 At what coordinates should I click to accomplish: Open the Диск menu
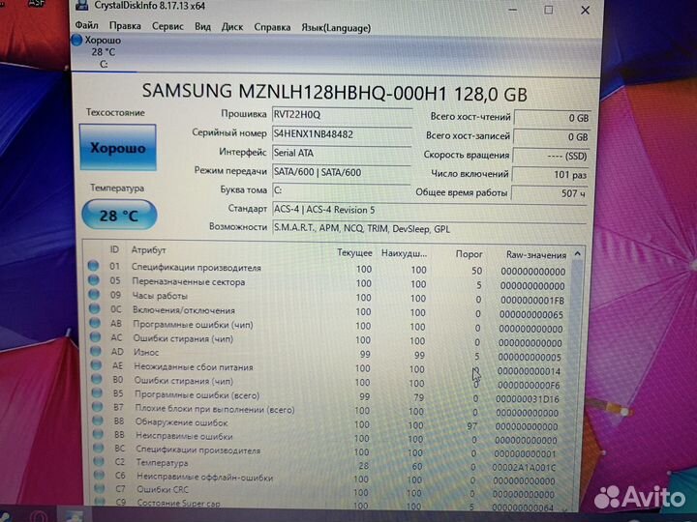(x=232, y=27)
